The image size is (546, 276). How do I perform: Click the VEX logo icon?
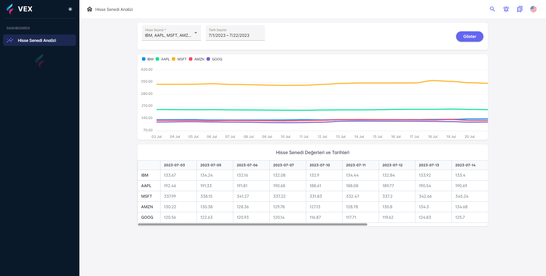pos(10,9)
